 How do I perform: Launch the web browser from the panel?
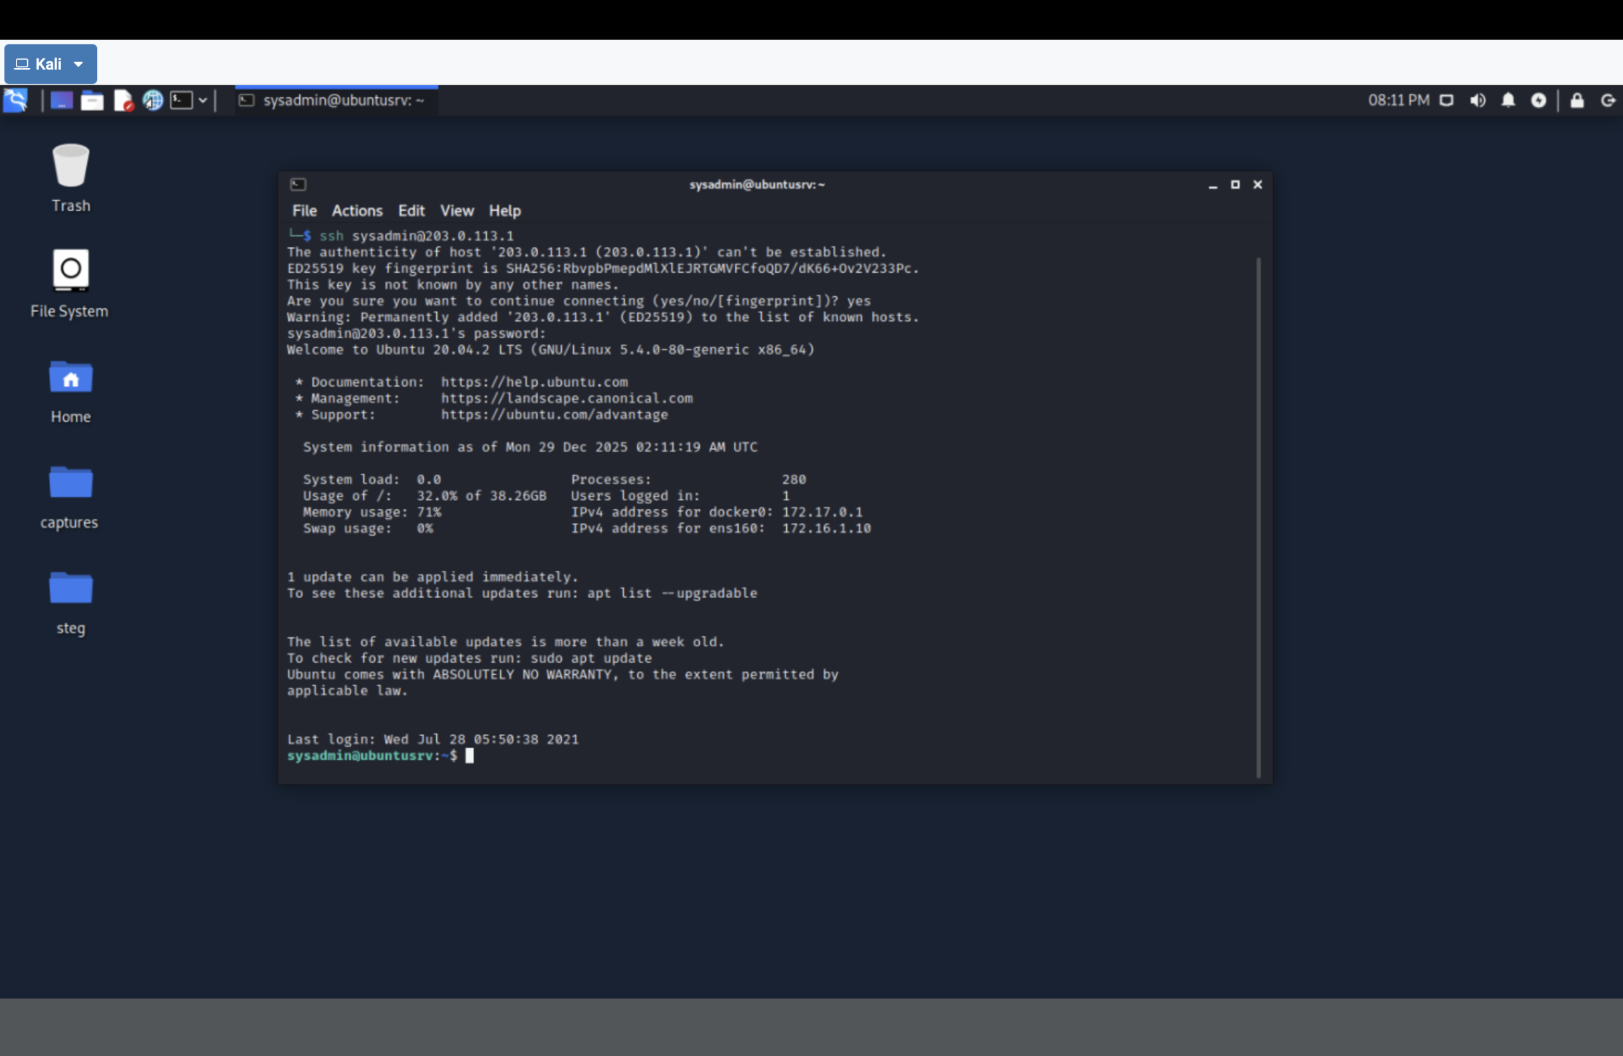[153, 100]
